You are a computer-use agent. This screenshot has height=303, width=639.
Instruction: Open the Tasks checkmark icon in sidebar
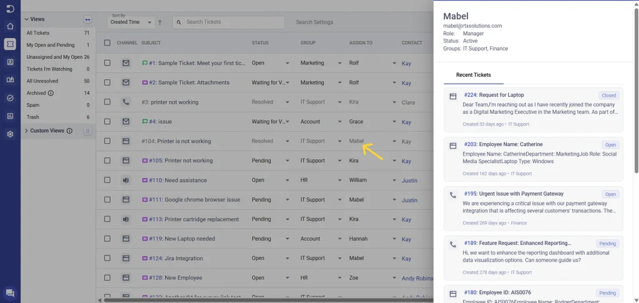point(10,98)
